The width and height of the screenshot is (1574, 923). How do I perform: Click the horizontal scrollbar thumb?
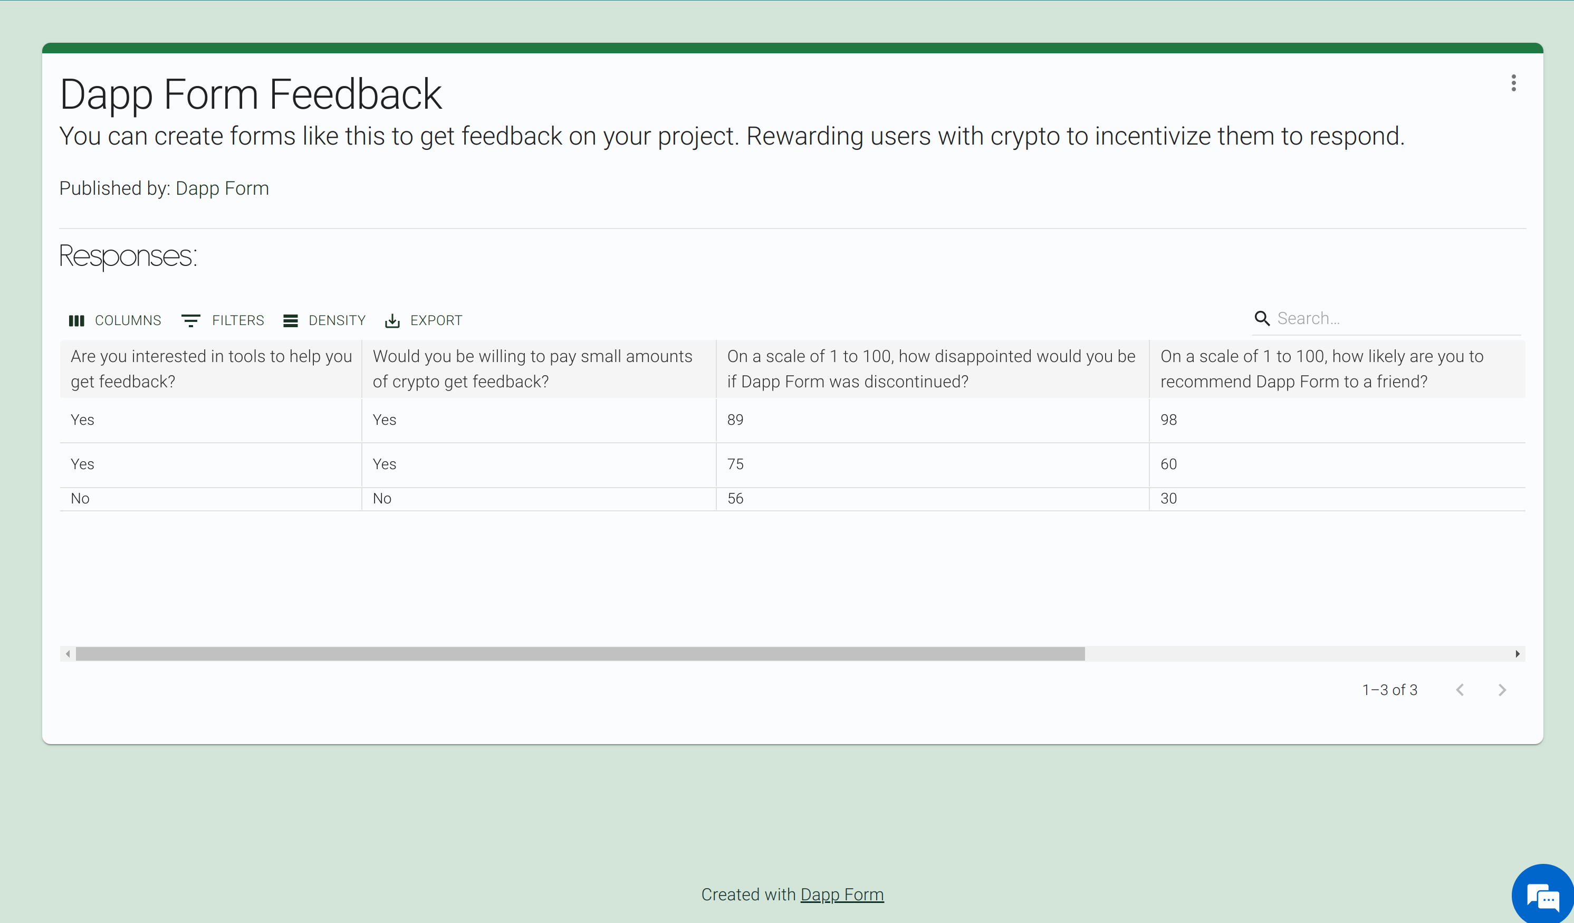point(580,654)
